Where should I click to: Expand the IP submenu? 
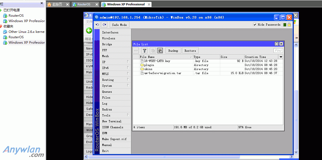[115, 62]
